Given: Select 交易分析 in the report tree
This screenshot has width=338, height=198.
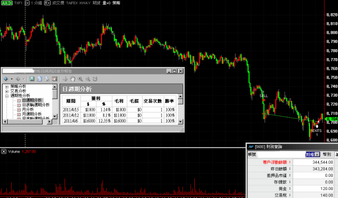Looking at the screenshot, I should click(18, 91).
